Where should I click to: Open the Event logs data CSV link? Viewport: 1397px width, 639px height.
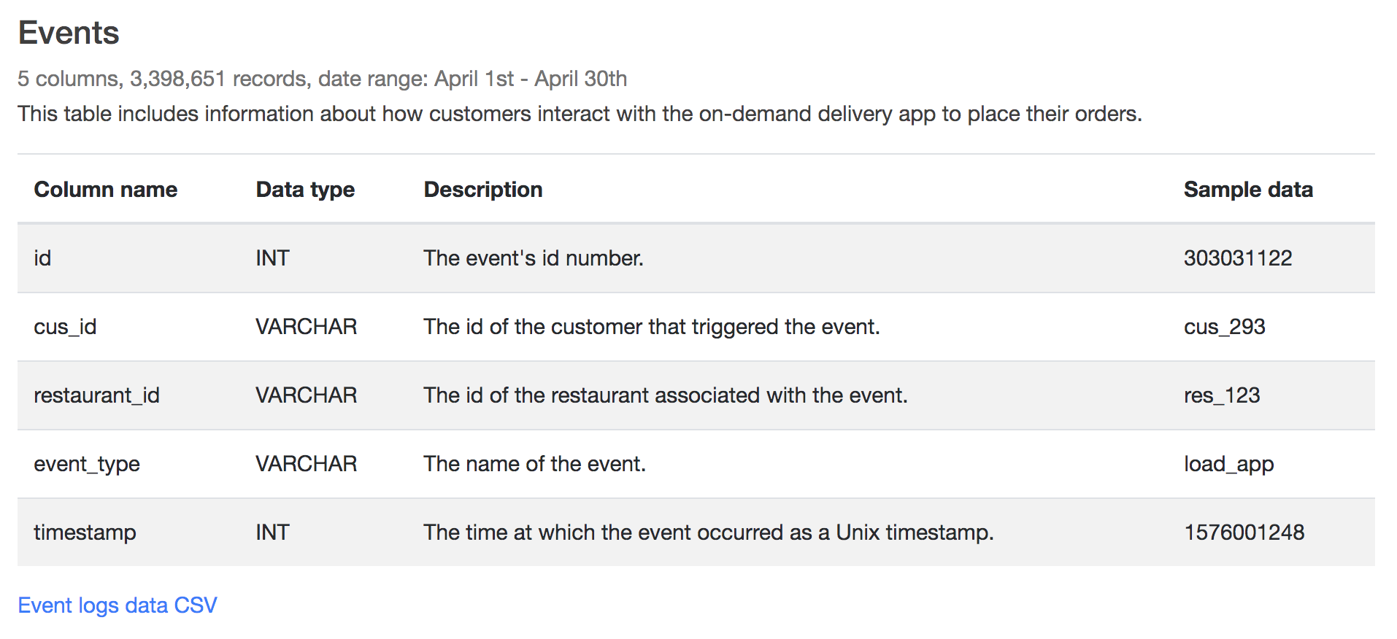tap(118, 605)
